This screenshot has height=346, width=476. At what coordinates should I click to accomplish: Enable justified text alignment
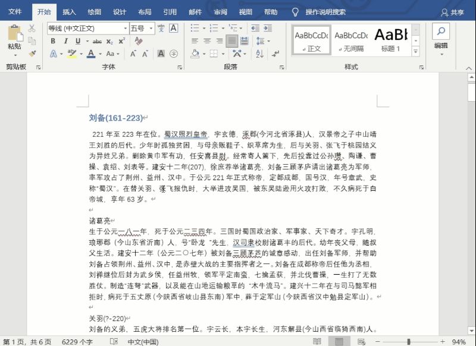click(x=232, y=40)
